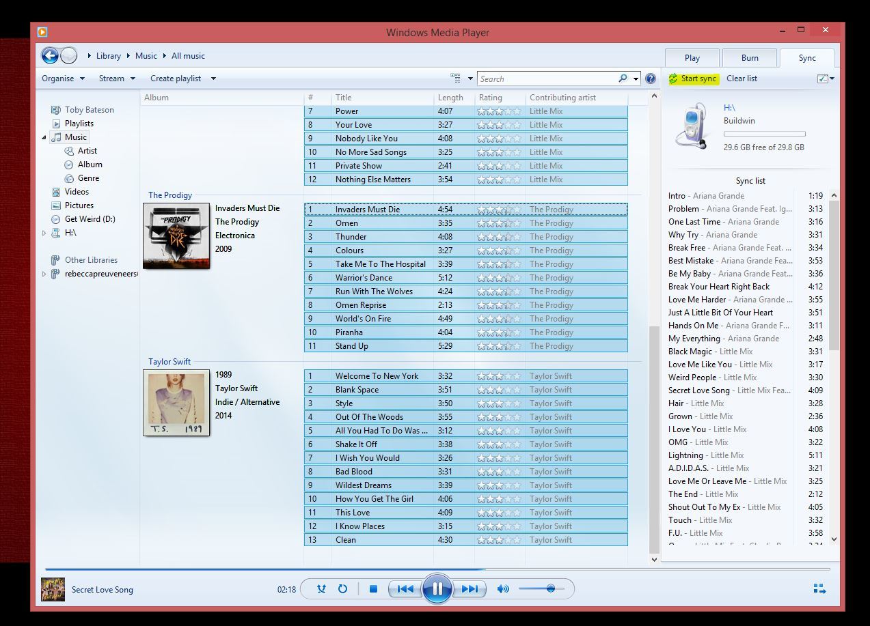870x626 pixels.
Task: Click the H:\ device link
Action: (x=729, y=108)
